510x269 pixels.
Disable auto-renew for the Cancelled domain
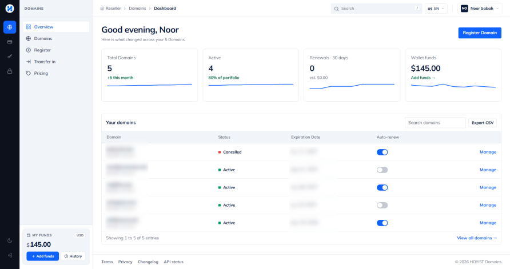tap(382, 152)
